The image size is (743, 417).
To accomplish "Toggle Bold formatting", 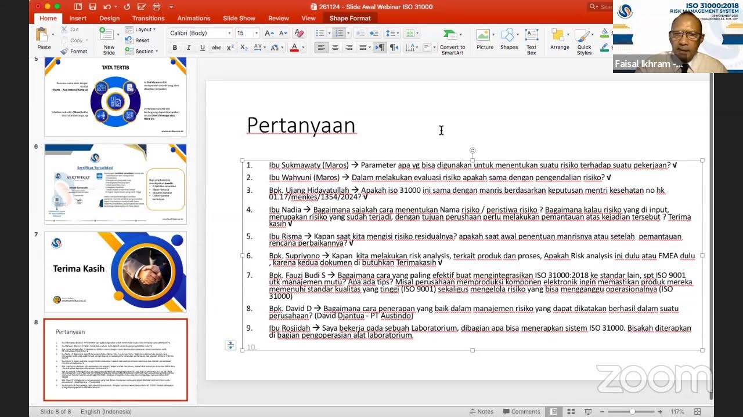I will coord(175,47).
